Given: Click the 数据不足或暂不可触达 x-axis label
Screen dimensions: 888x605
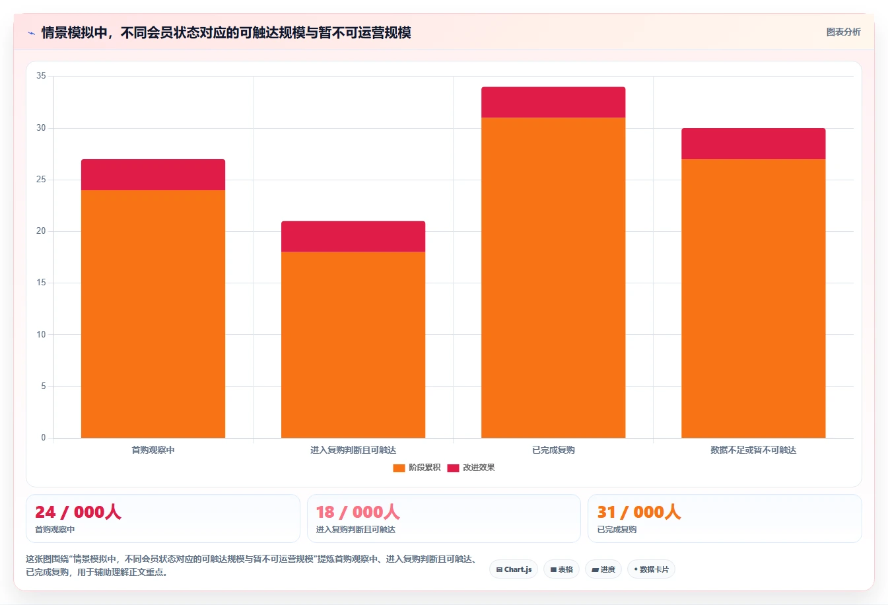Looking at the screenshot, I should coord(753,450).
